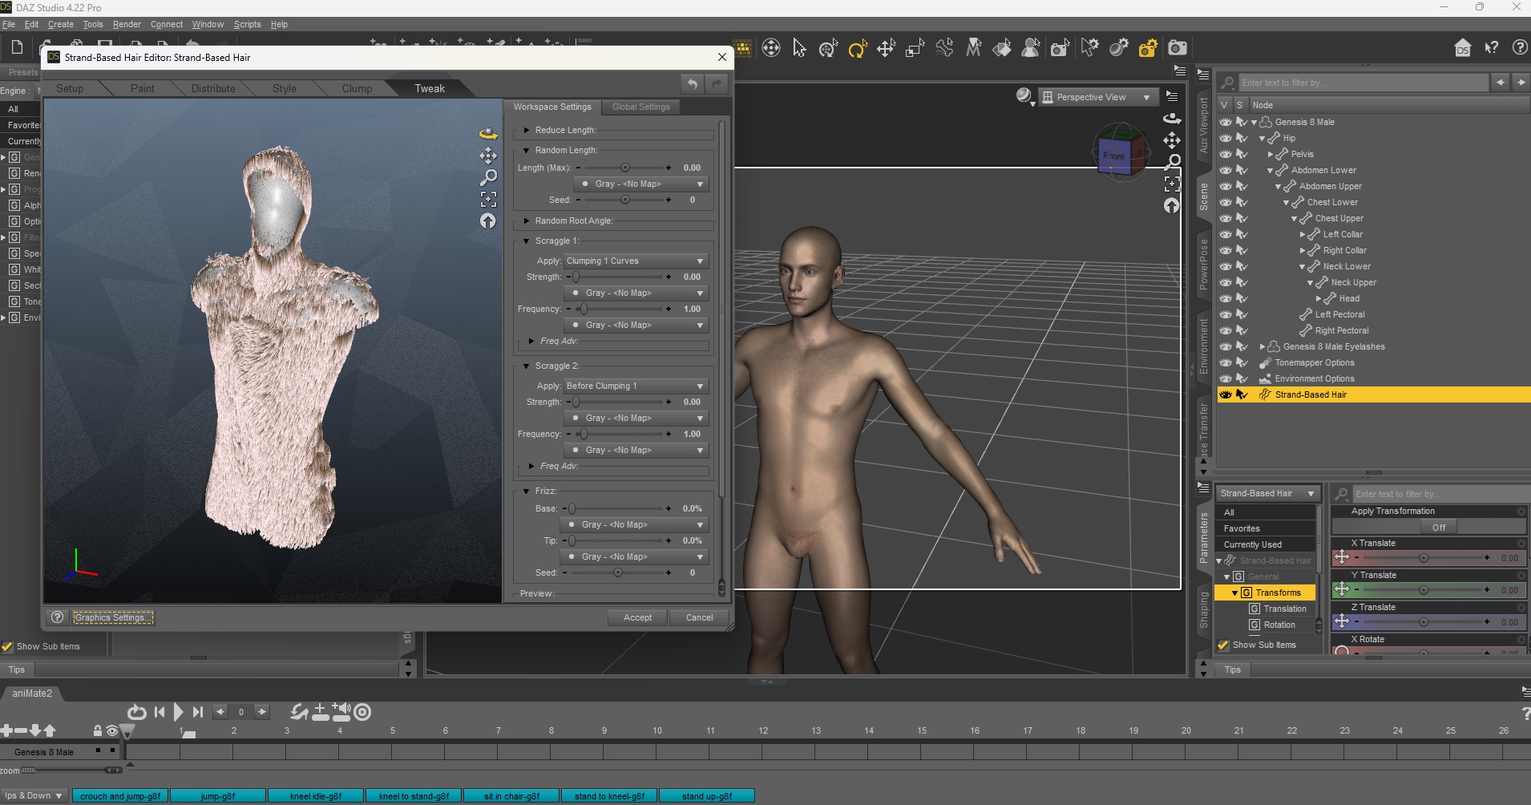Viewport: 1531px width, 805px height.
Task: Open the yellow Render Settings camera icon
Action: click(x=1148, y=48)
